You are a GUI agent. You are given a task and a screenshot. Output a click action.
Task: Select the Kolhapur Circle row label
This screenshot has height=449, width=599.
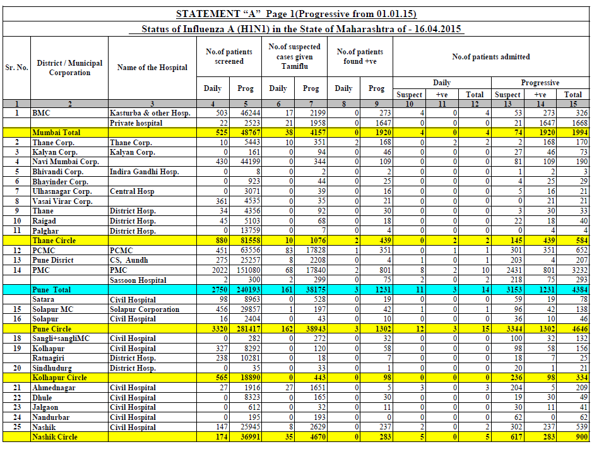(x=59, y=378)
